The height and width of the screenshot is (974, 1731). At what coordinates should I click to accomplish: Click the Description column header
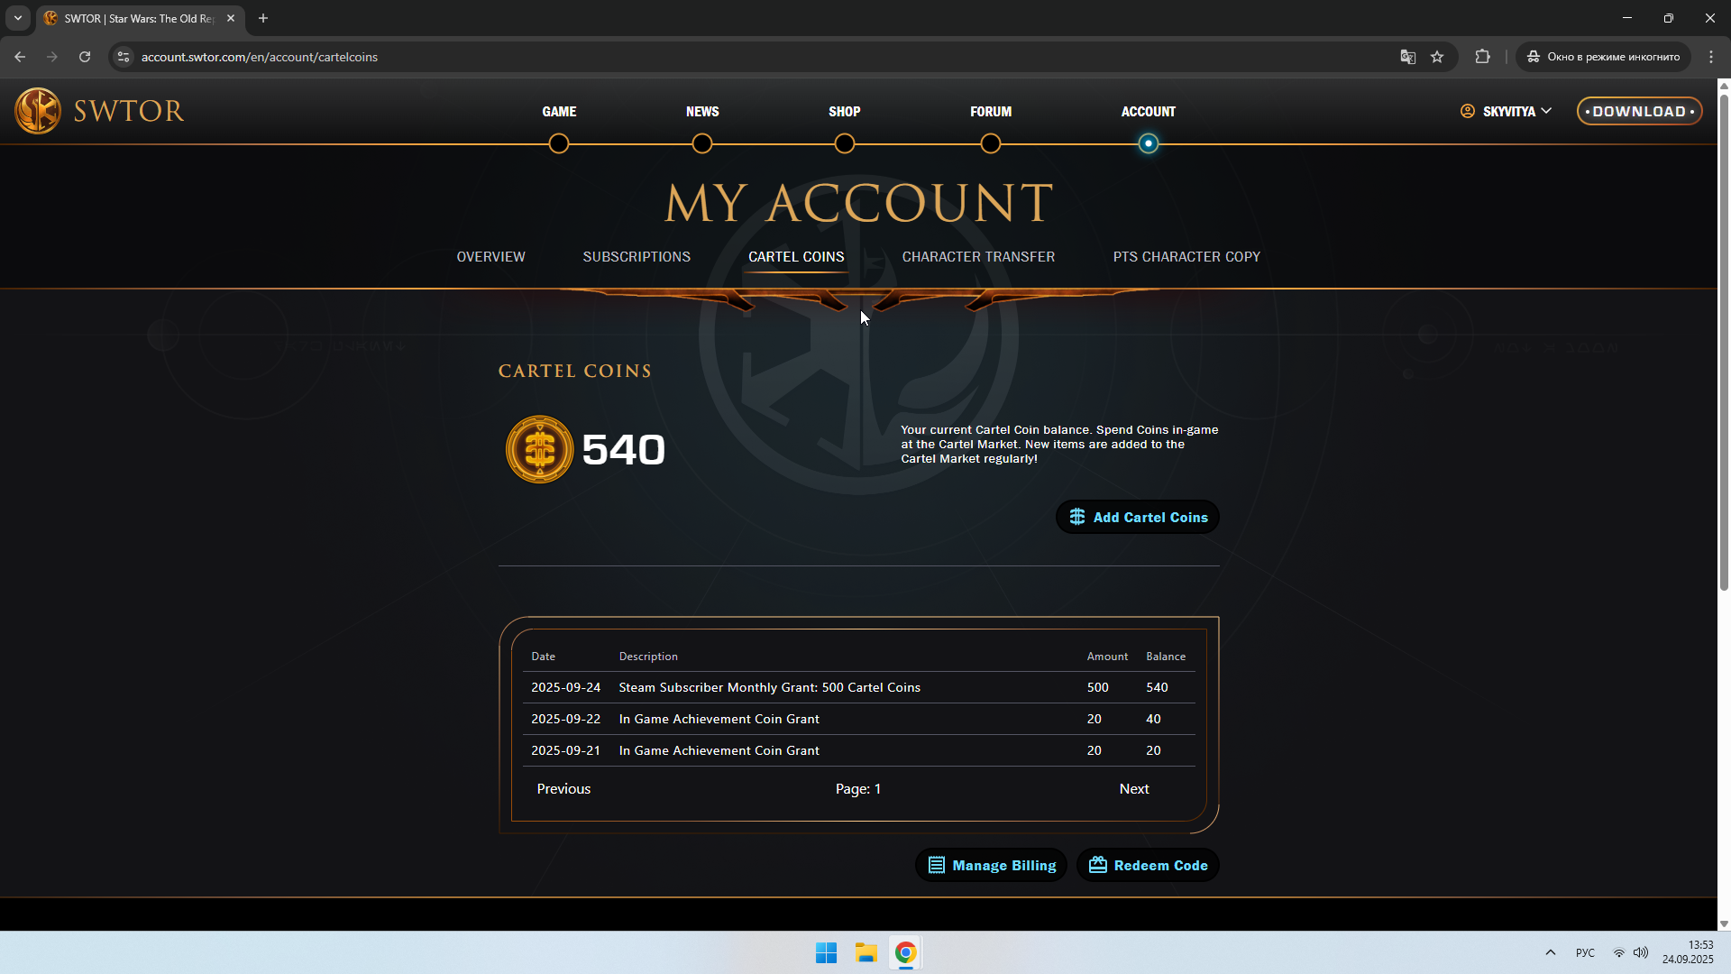pyautogui.click(x=648, y=657)
